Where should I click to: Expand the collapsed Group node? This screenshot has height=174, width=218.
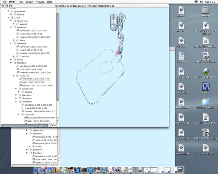point(11,60)
